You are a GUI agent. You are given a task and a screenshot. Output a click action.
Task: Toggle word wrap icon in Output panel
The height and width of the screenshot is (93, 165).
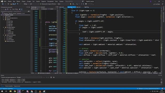click(x=54, y=78)
